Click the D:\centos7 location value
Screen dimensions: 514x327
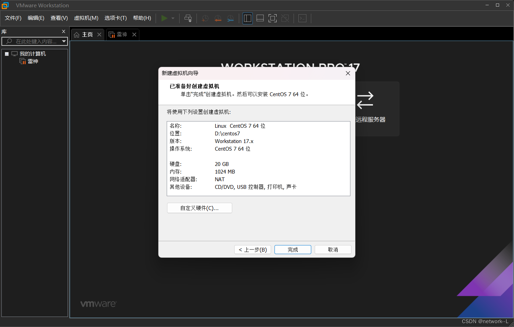pos(227,134)
